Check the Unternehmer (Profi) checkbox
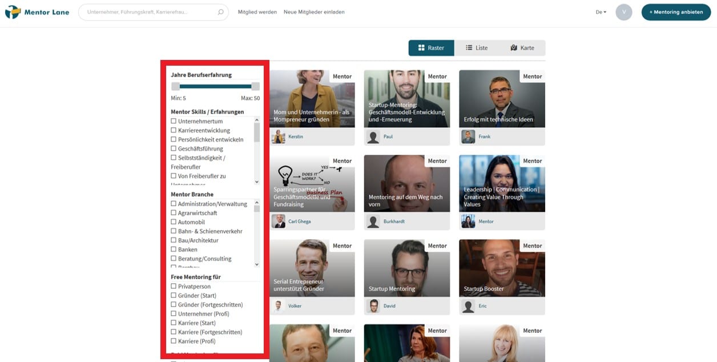 point(174,314)
